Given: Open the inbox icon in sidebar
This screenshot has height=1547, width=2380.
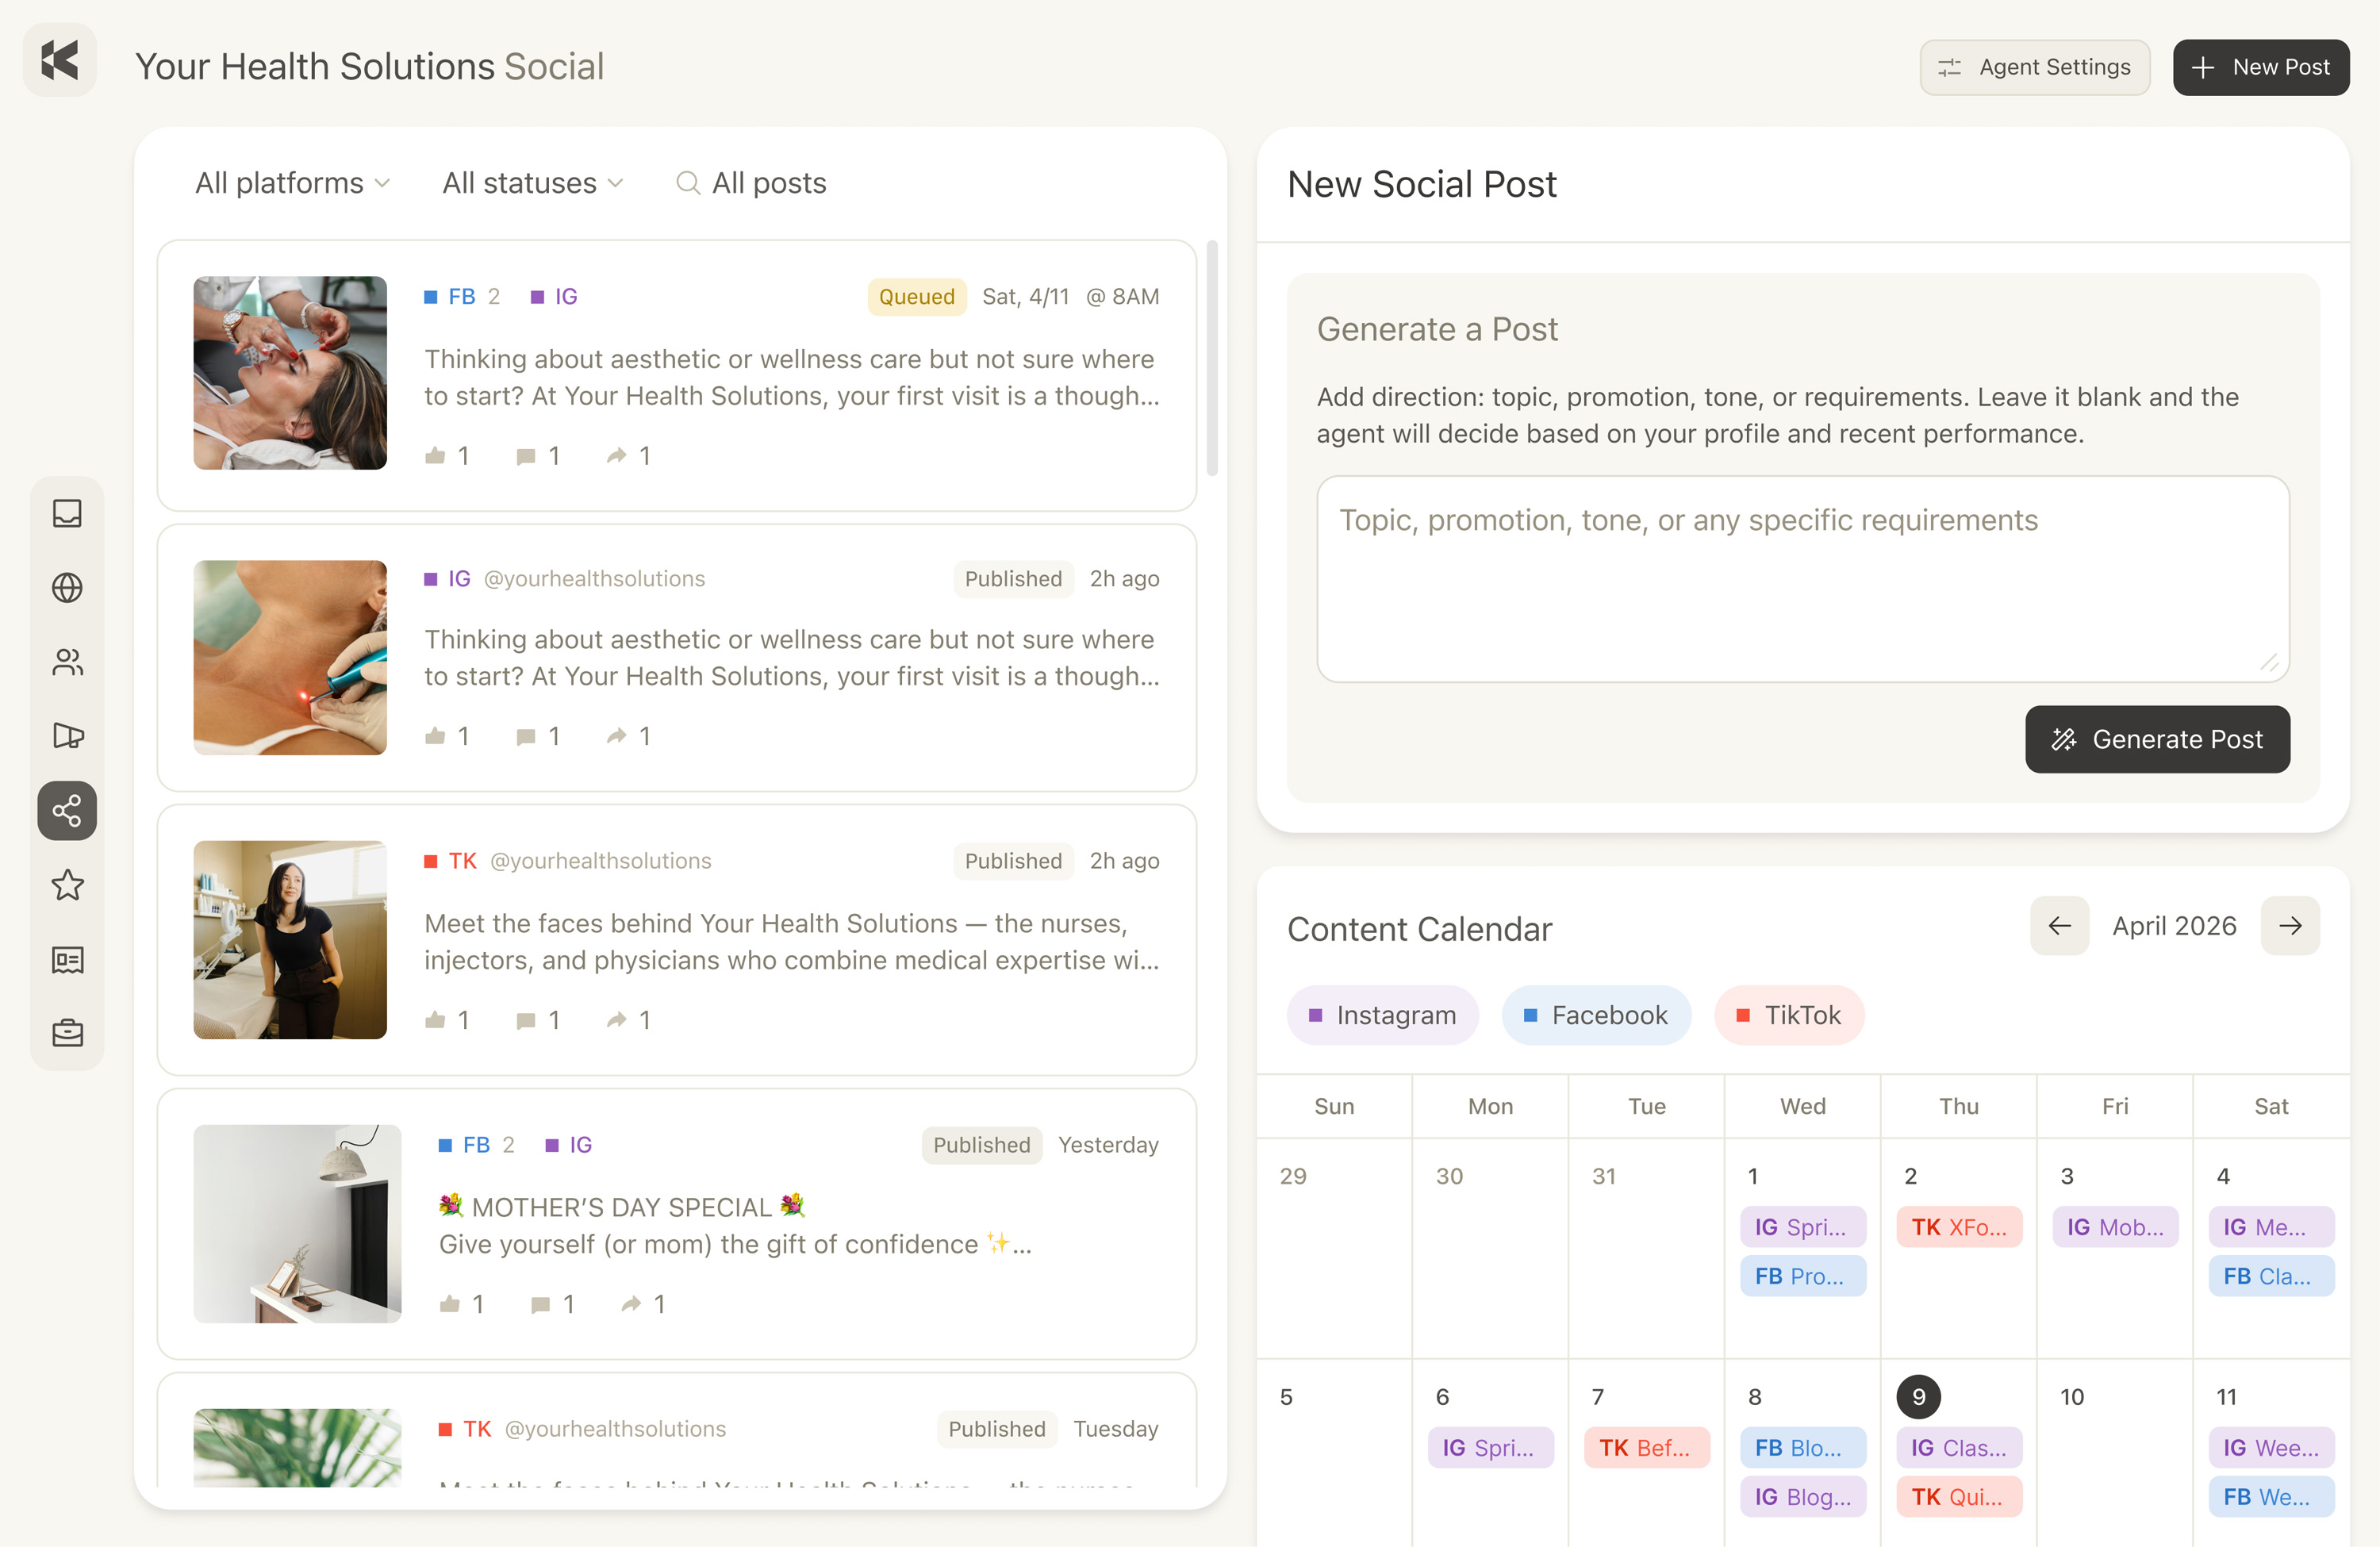Looking at the screenshot, I should point(67,513).
